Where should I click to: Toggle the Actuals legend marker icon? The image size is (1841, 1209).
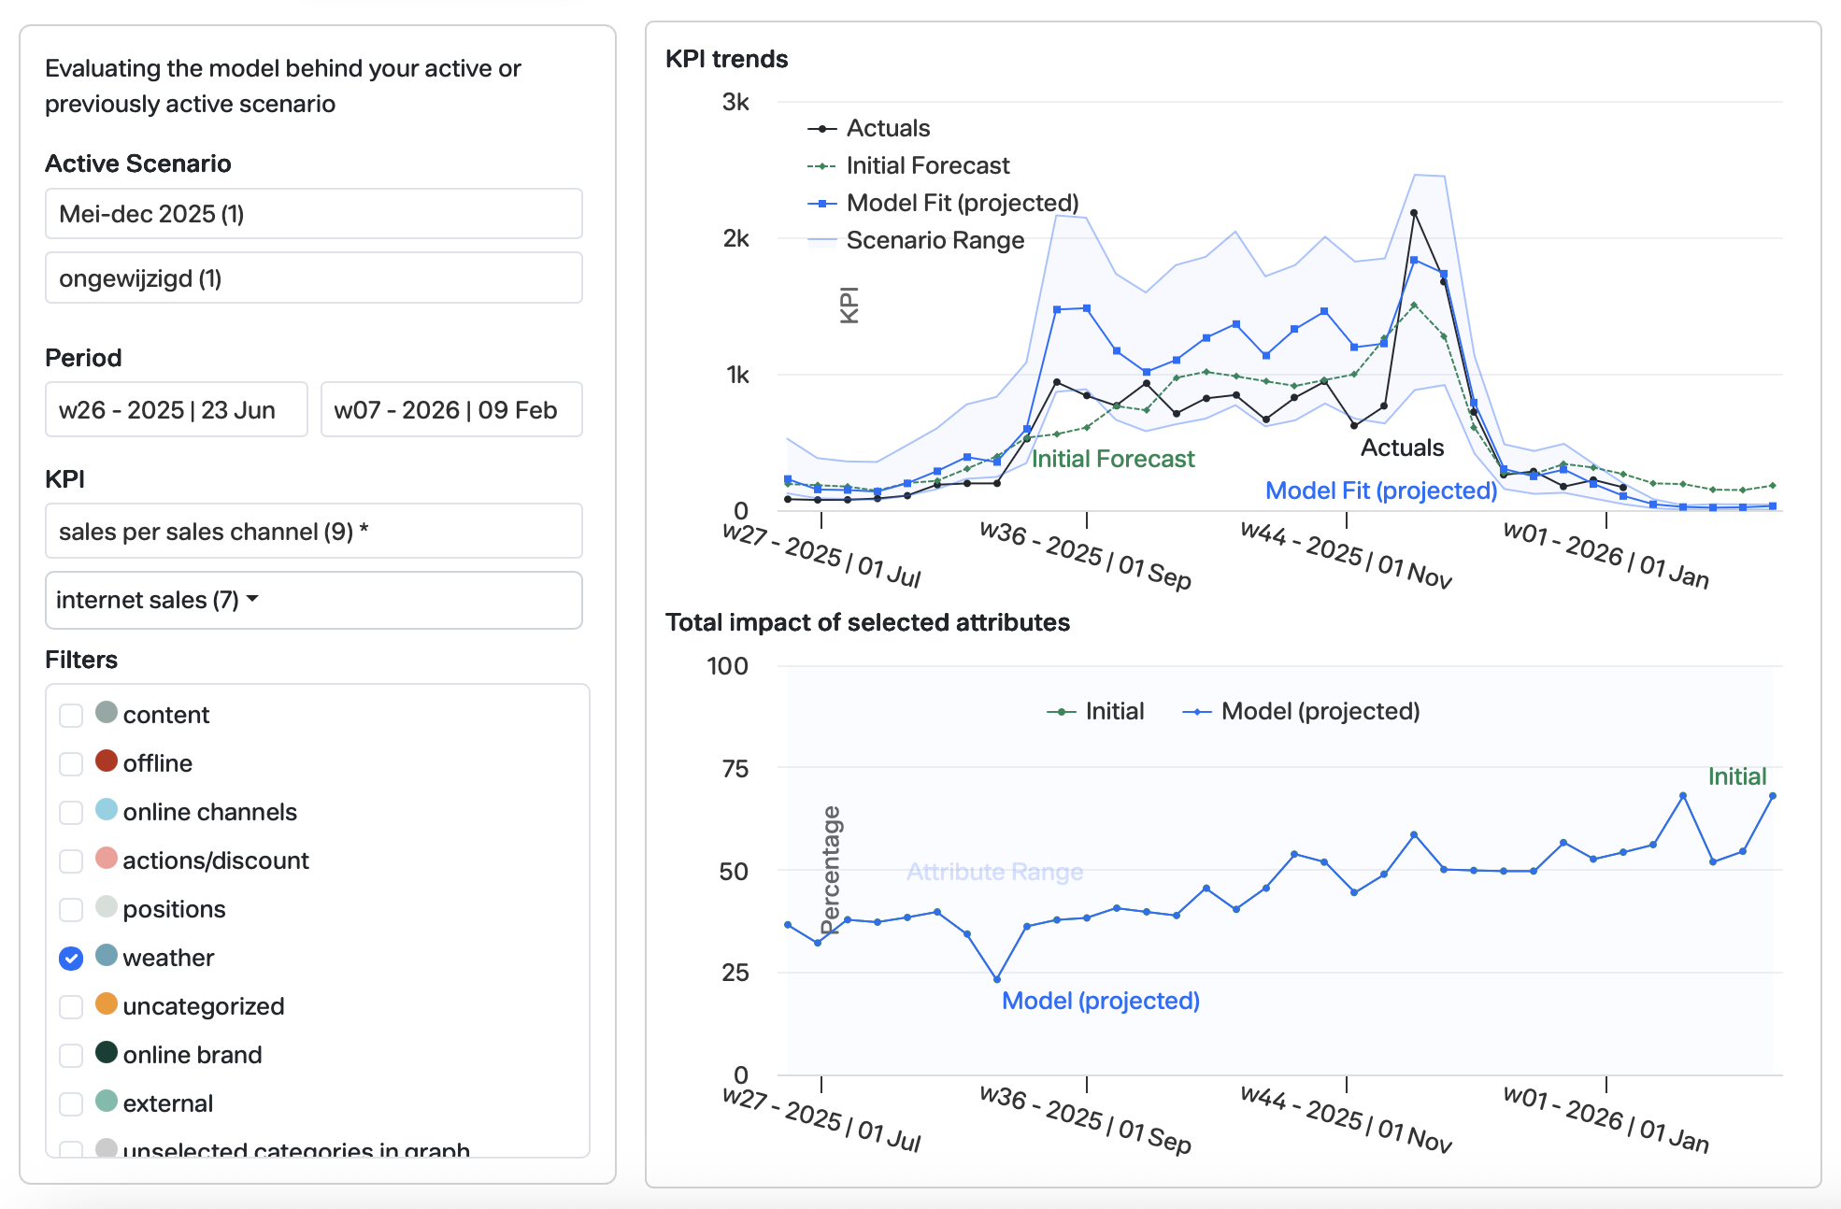pos(821,129)
